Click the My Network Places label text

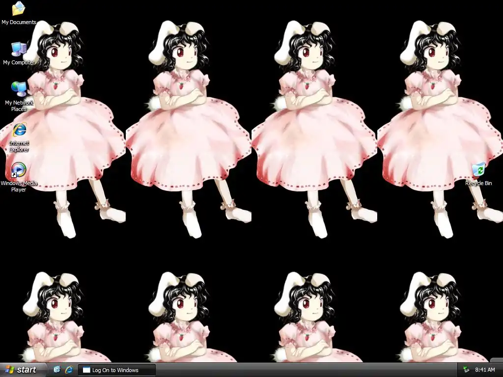tap(19, 106)
